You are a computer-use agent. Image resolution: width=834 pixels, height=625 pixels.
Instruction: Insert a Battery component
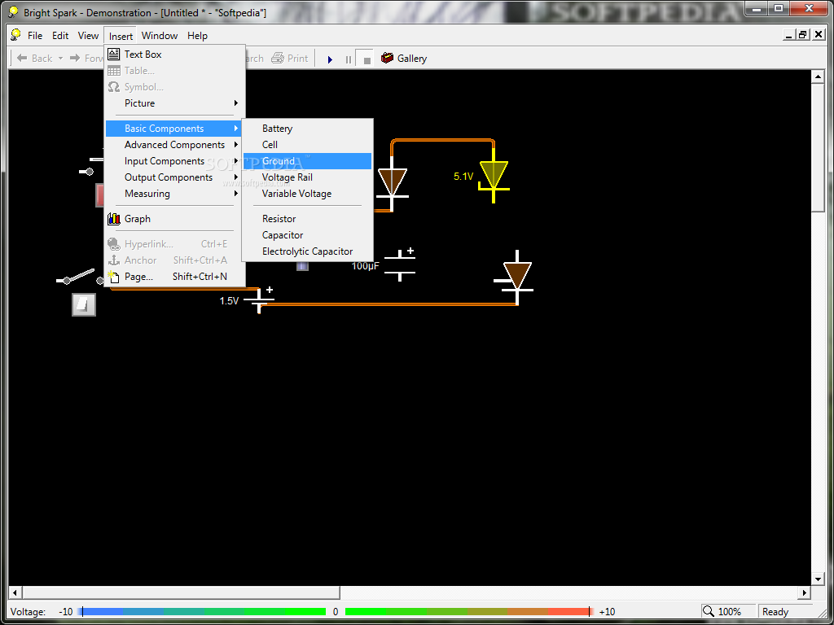(307, 128)
